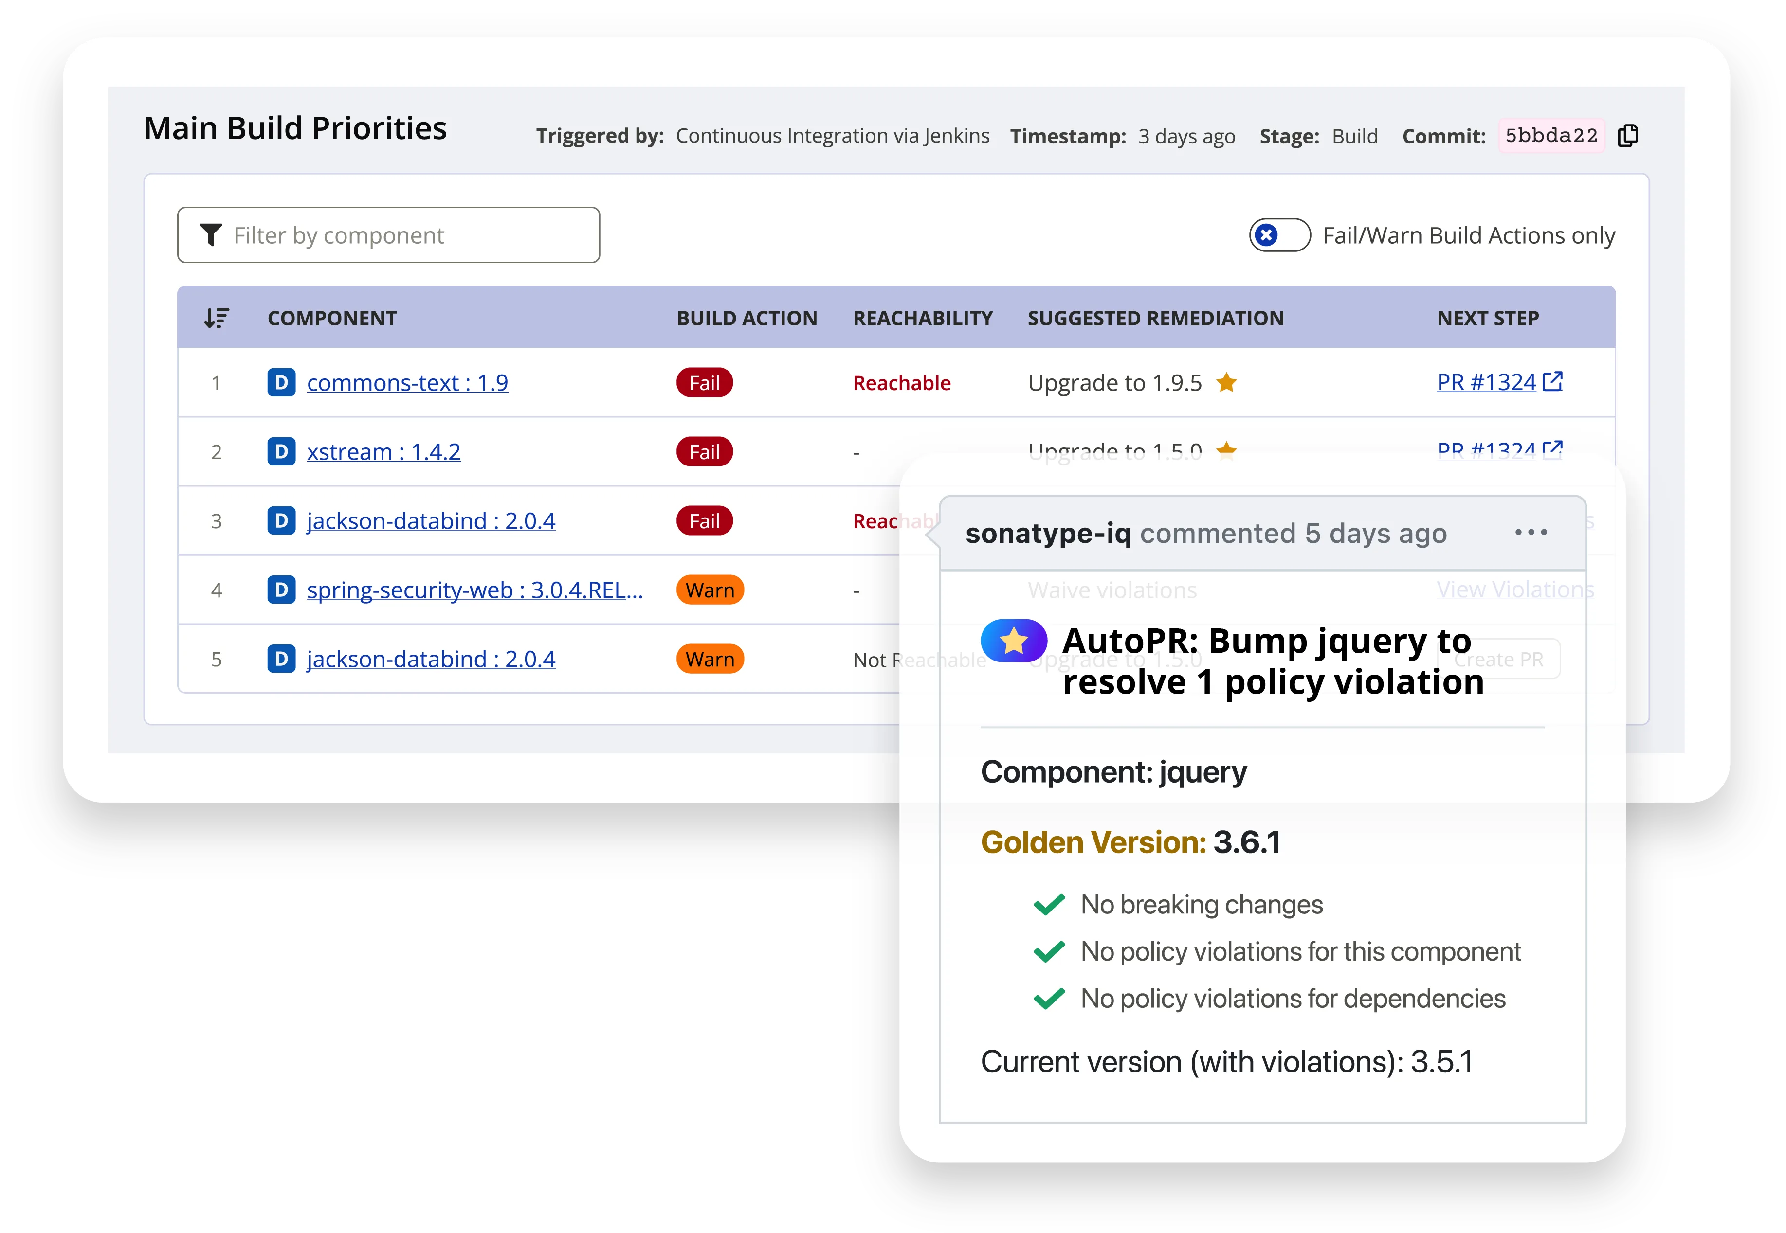Image resolution: width=1786 pixels, height=1233 pixels.
Task: Toggle the Warn badge on spring-security-web row
Action: [x=709, y=590]
